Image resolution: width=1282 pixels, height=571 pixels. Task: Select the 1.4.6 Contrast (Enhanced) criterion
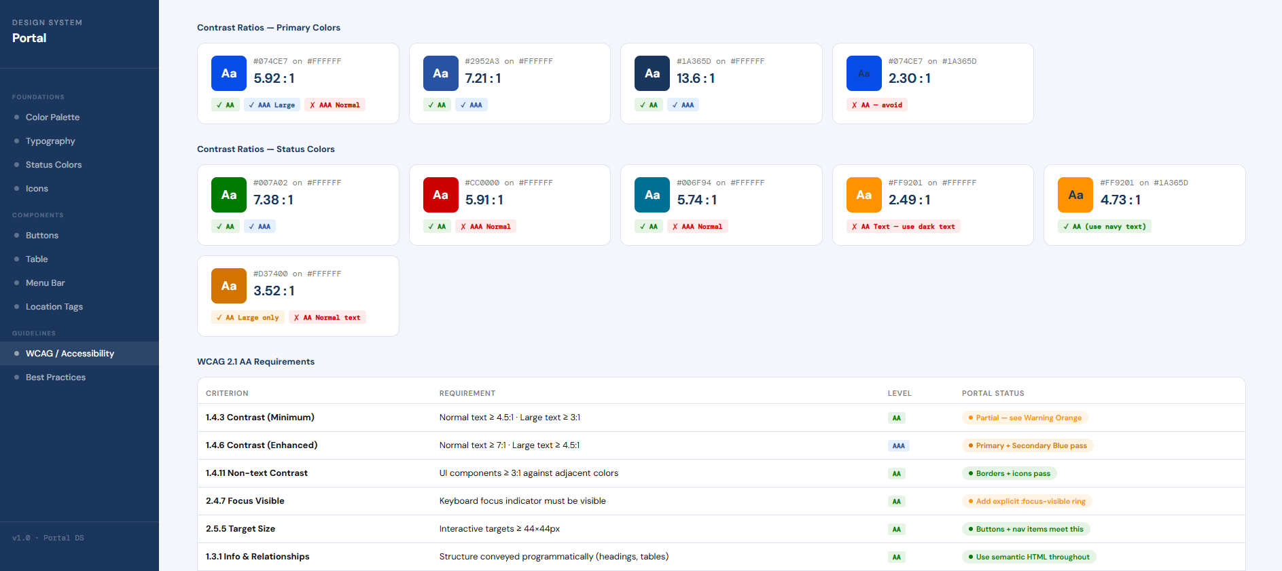[262, 445]
